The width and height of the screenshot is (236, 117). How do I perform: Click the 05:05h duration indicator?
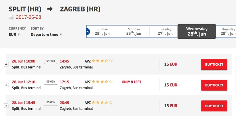(x=50, y=82)
